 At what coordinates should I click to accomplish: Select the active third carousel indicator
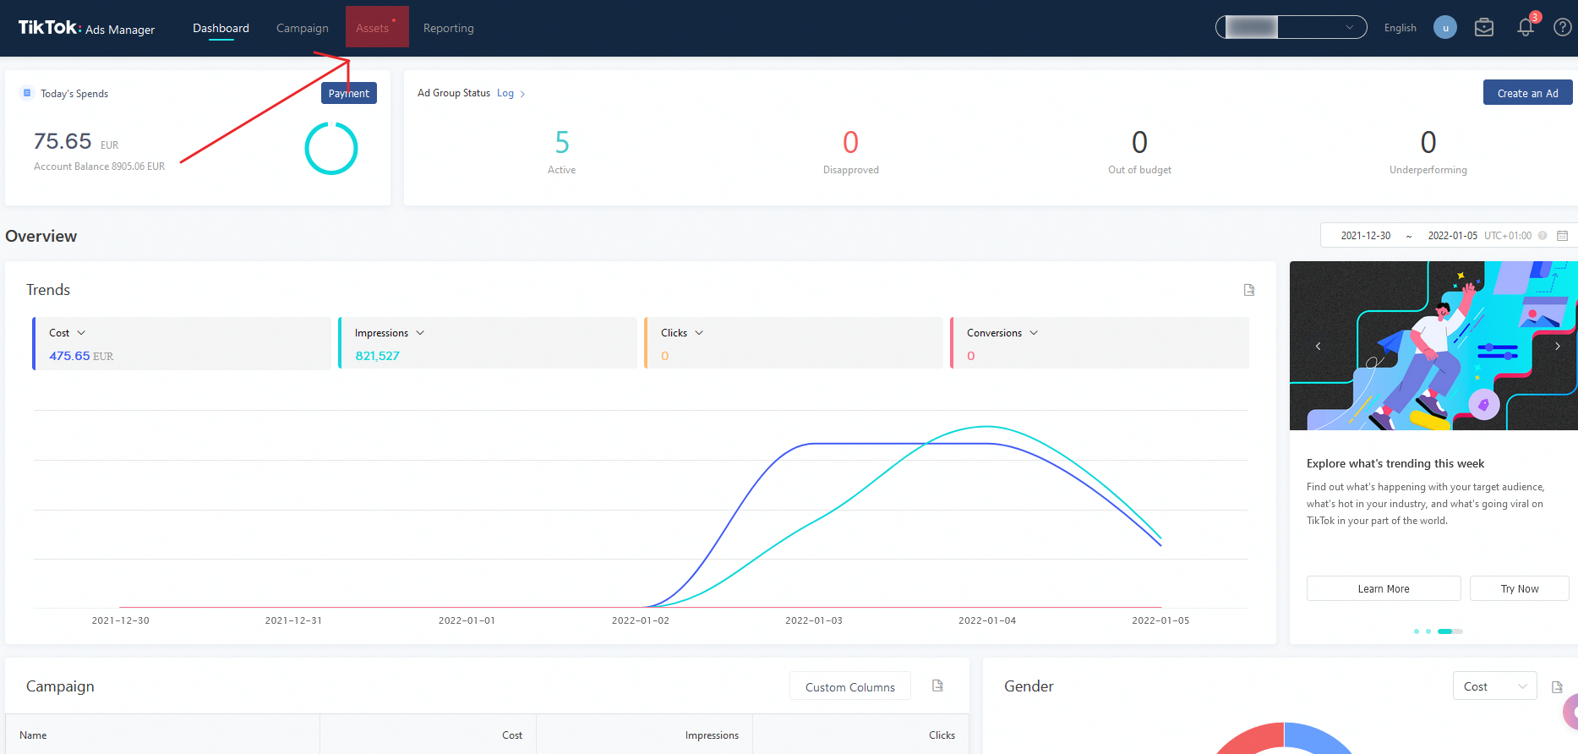click(x=1444, y=631)
